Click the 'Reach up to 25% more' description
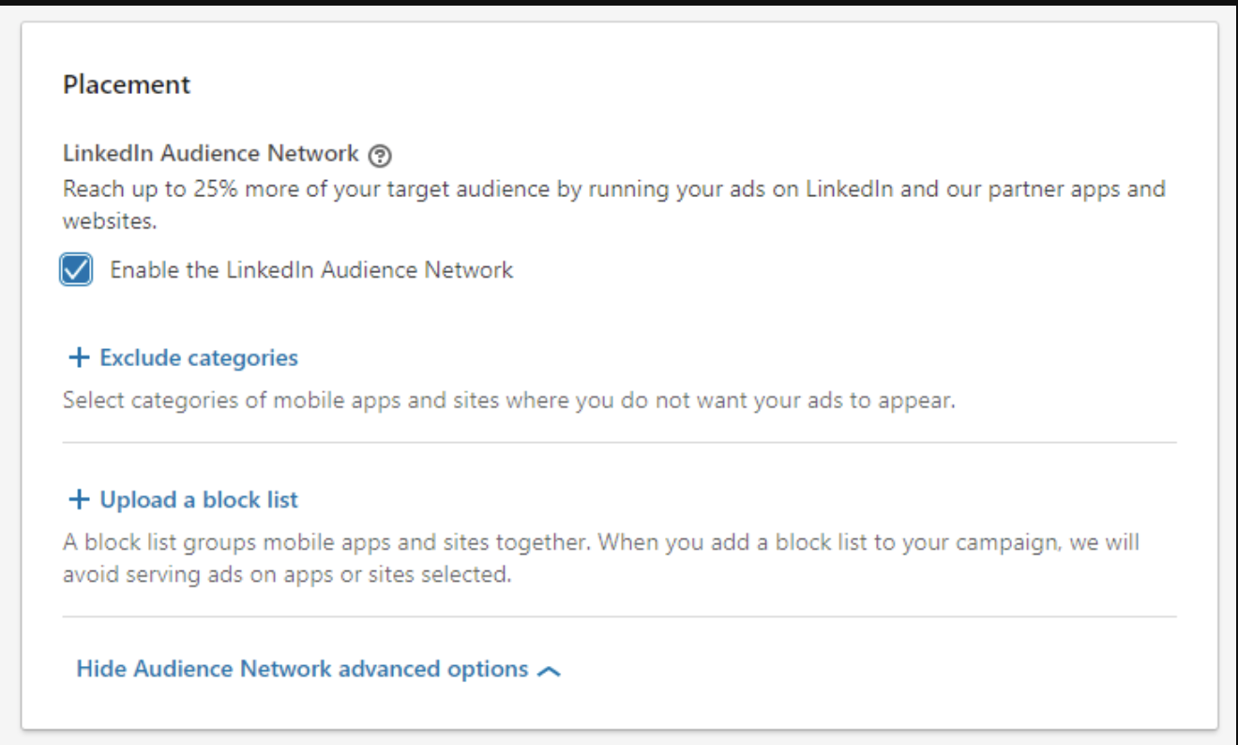This screenshot has height=745, width=1238. [x=614, y=205]
